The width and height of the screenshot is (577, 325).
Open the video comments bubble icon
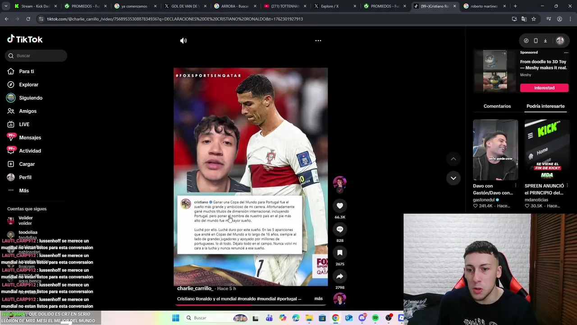pos(340,229)
